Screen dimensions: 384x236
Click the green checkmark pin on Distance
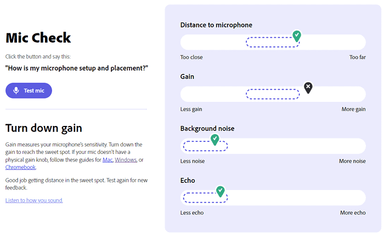tap(297, 36)
